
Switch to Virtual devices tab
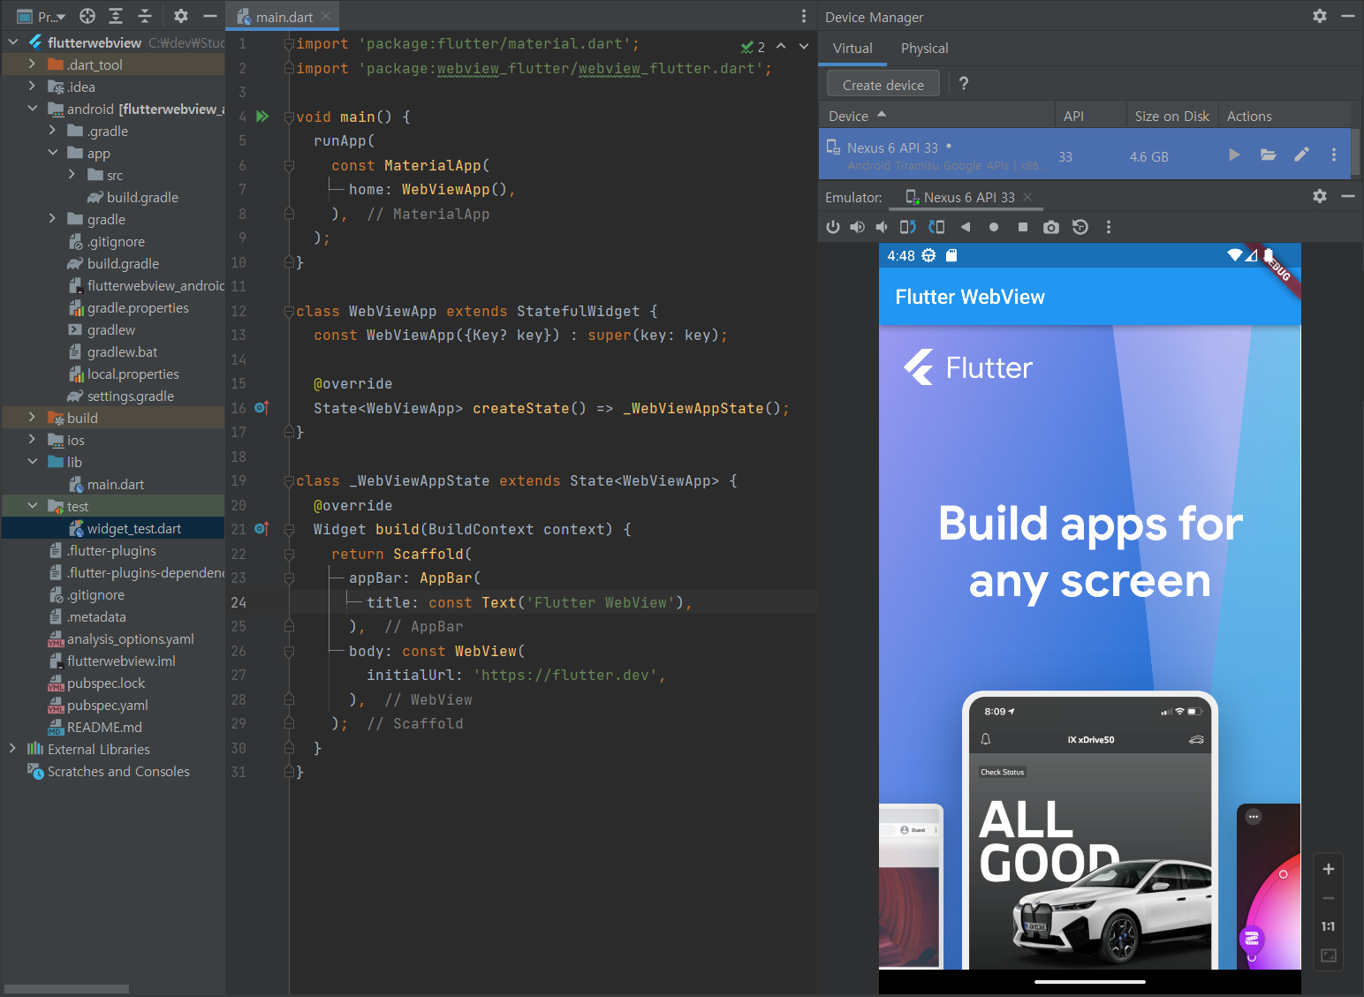tap(852, 49)
